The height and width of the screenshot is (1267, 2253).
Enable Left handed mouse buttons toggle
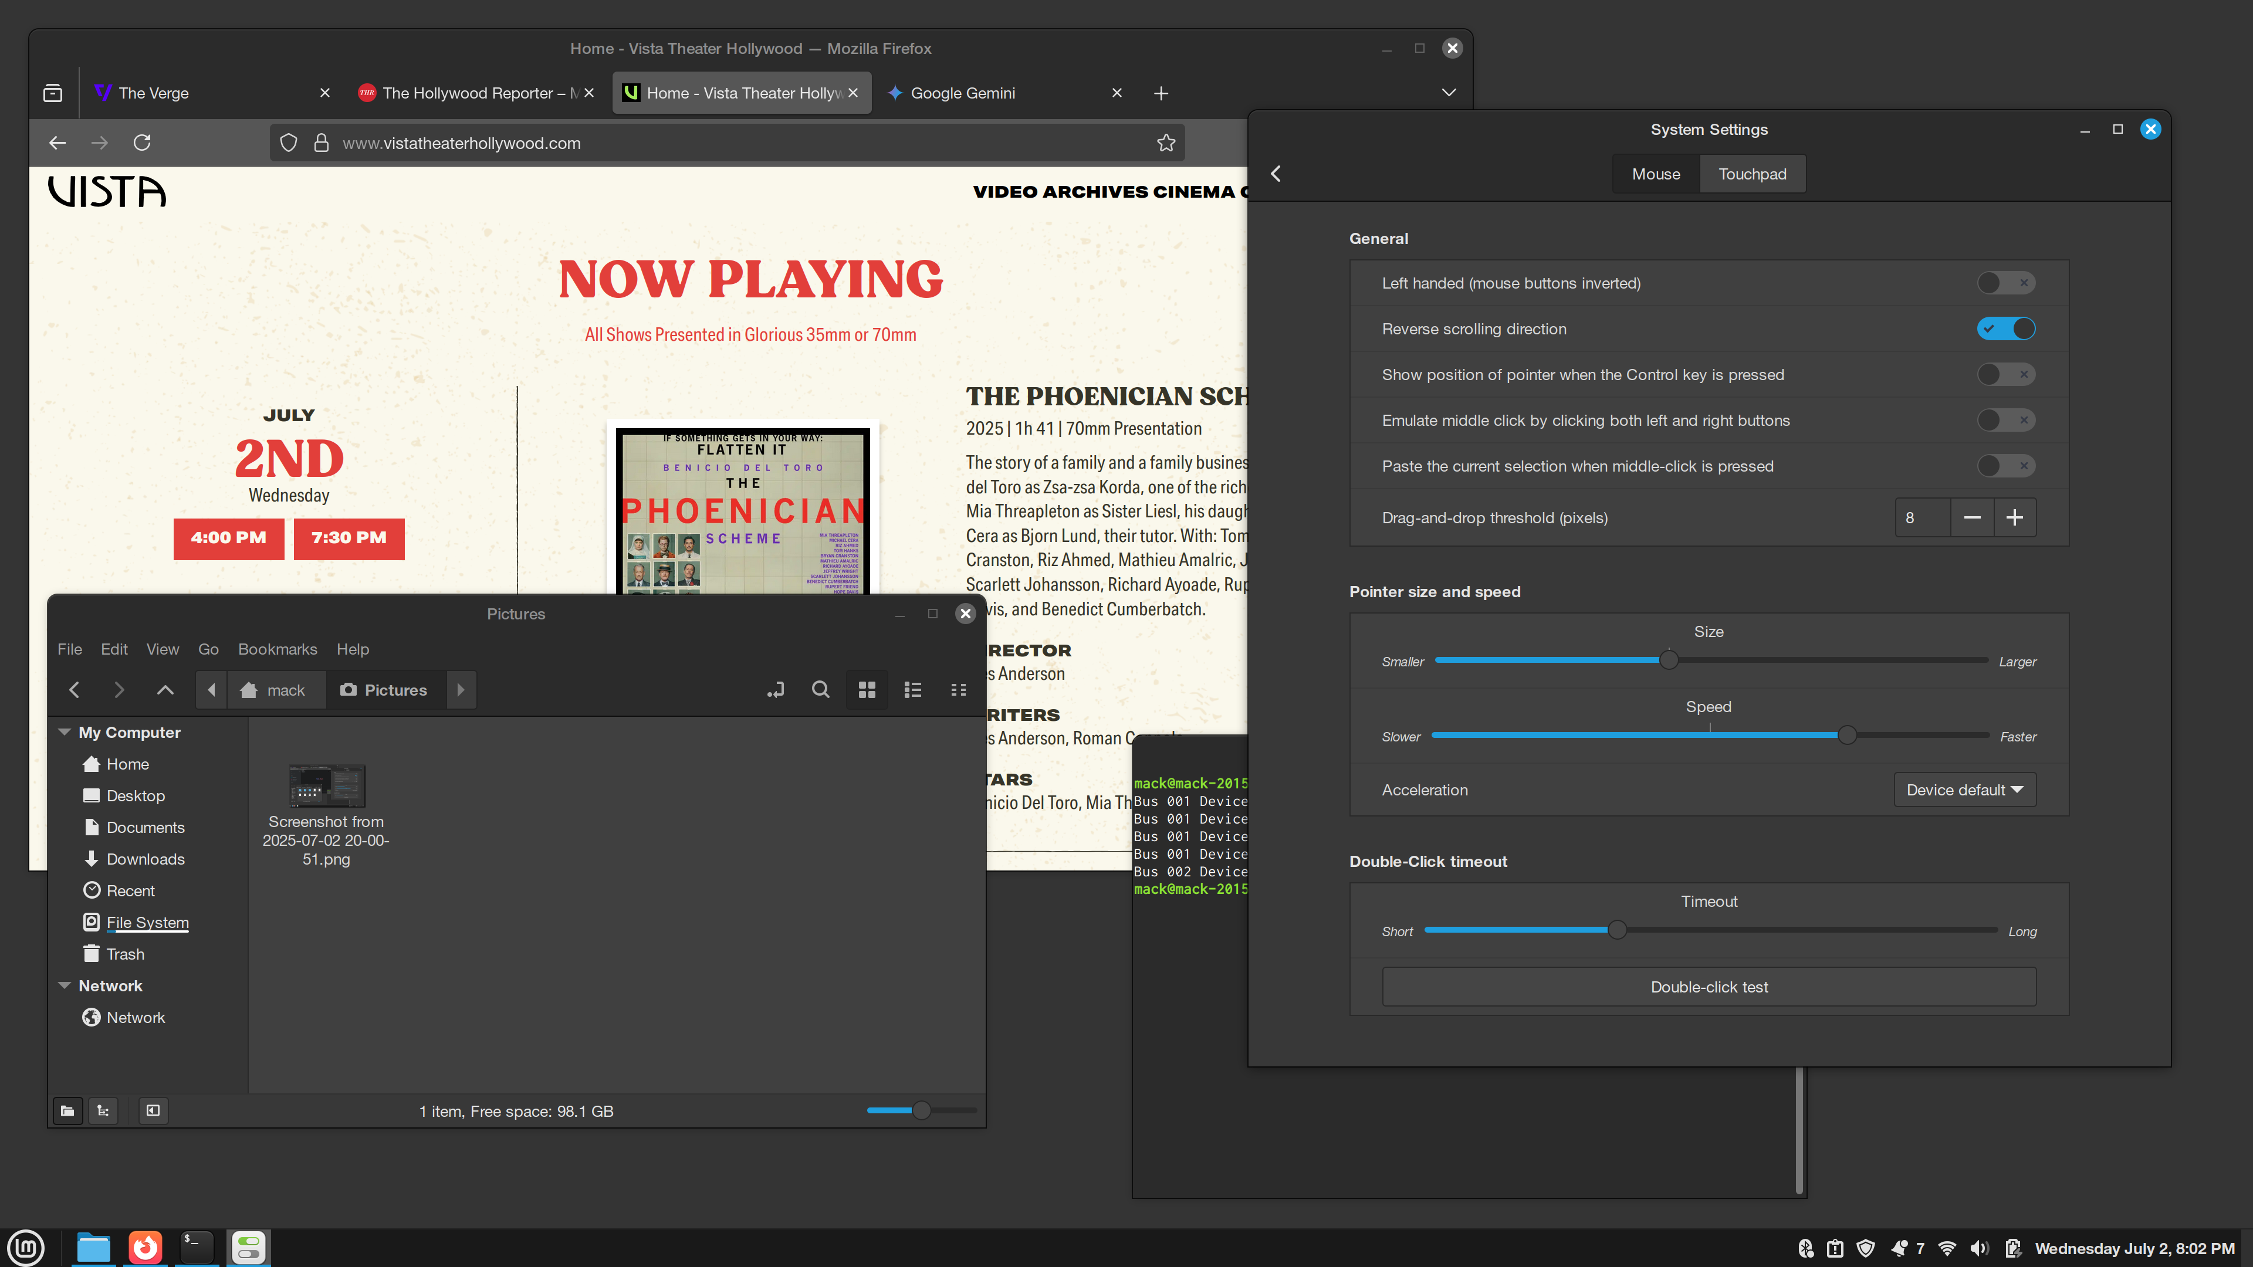coord(2005,283)
